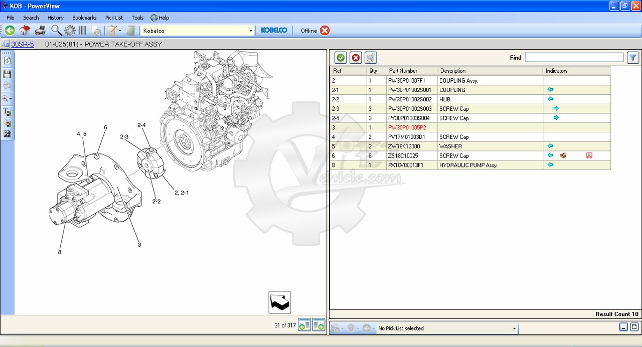Screen dimensions: 642x347
Task: Click the box indicator icon in ZS18C10025 row
Action: 563,155
